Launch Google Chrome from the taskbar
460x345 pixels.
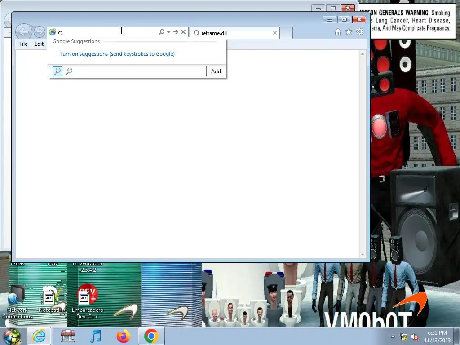[x=151, y=336]
